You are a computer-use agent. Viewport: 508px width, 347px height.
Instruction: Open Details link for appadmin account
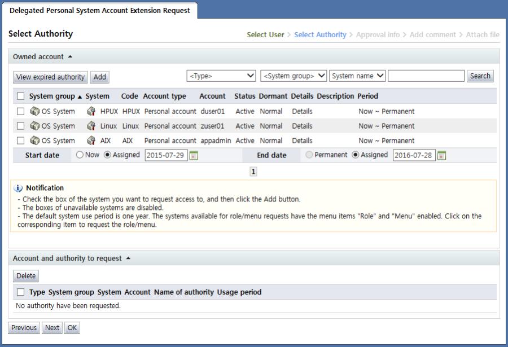click(302, 141)
